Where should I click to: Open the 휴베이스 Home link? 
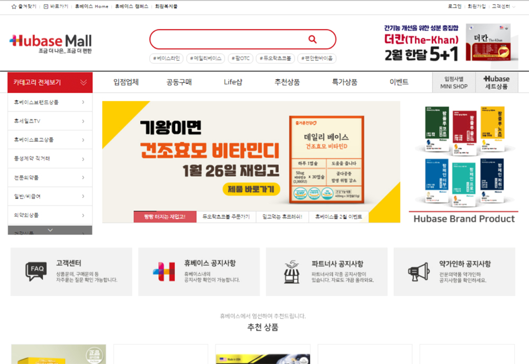click(92, 6)
